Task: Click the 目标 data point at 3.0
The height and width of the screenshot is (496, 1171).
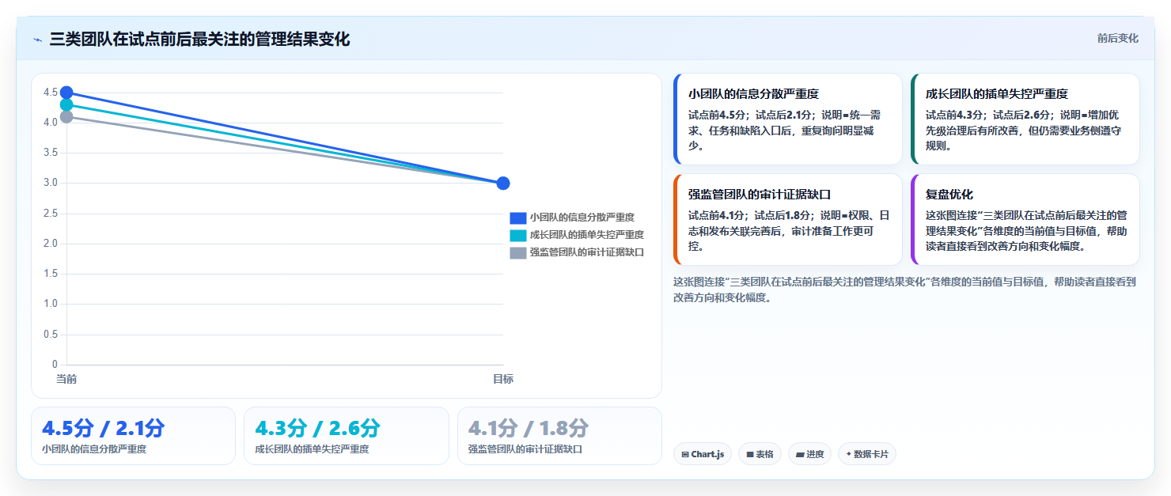Action: (503, 184)
